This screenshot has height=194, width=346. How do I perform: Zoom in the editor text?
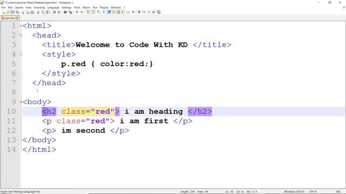77,12
